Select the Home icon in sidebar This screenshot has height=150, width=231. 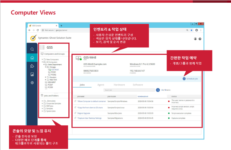32,58
